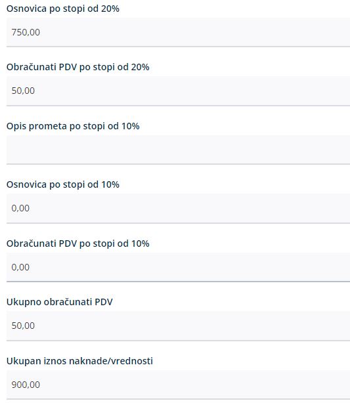Viewport: 350px width, 403px height.
Task: Click the label Osnovica po stopi od 10%
Action: coord(63,184)
